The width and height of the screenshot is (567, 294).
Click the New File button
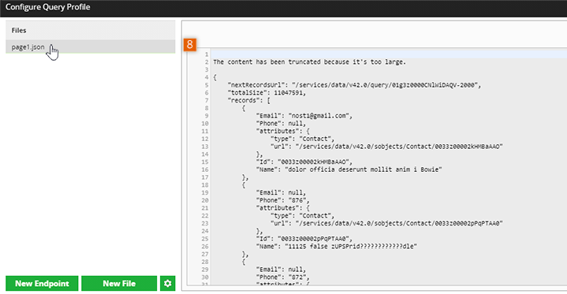click(119, 284)
